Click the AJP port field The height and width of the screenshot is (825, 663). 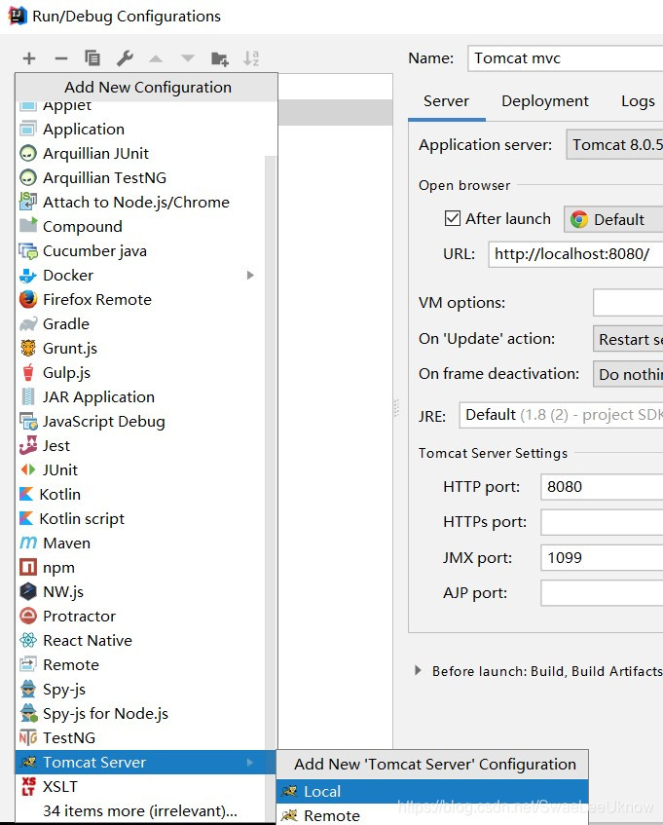pos(602,593)
